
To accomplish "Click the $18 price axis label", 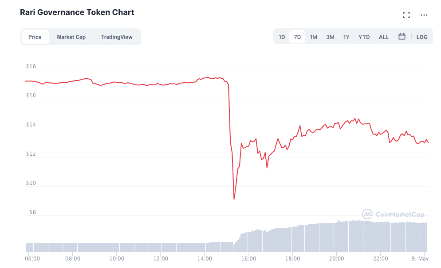I will tap(31, 67).
